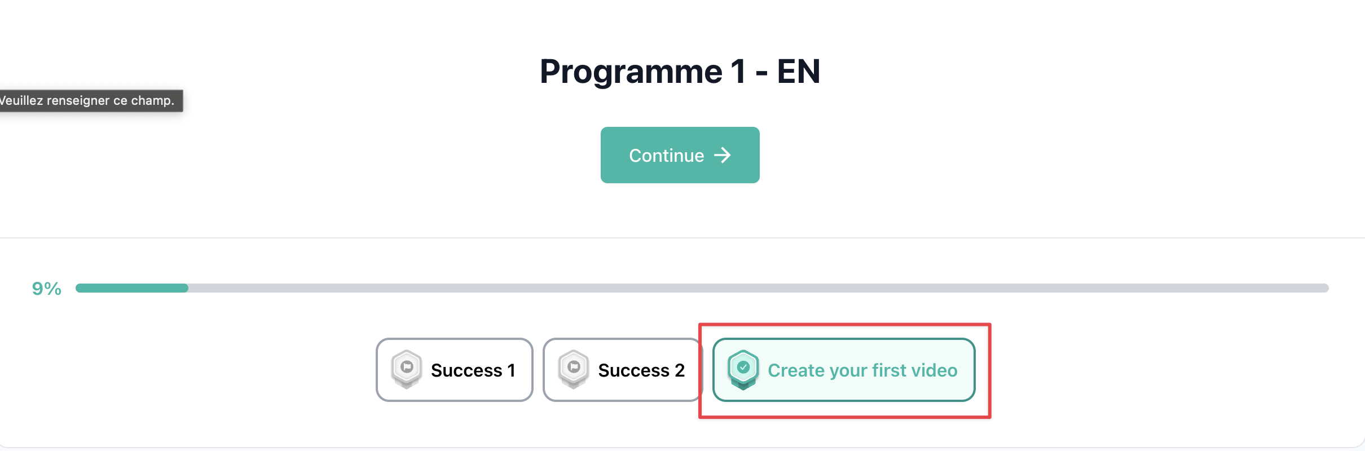This screenshot has width=1365, height=451.
Task: Open the Create your first video achievement
Action: click(844, 370)
